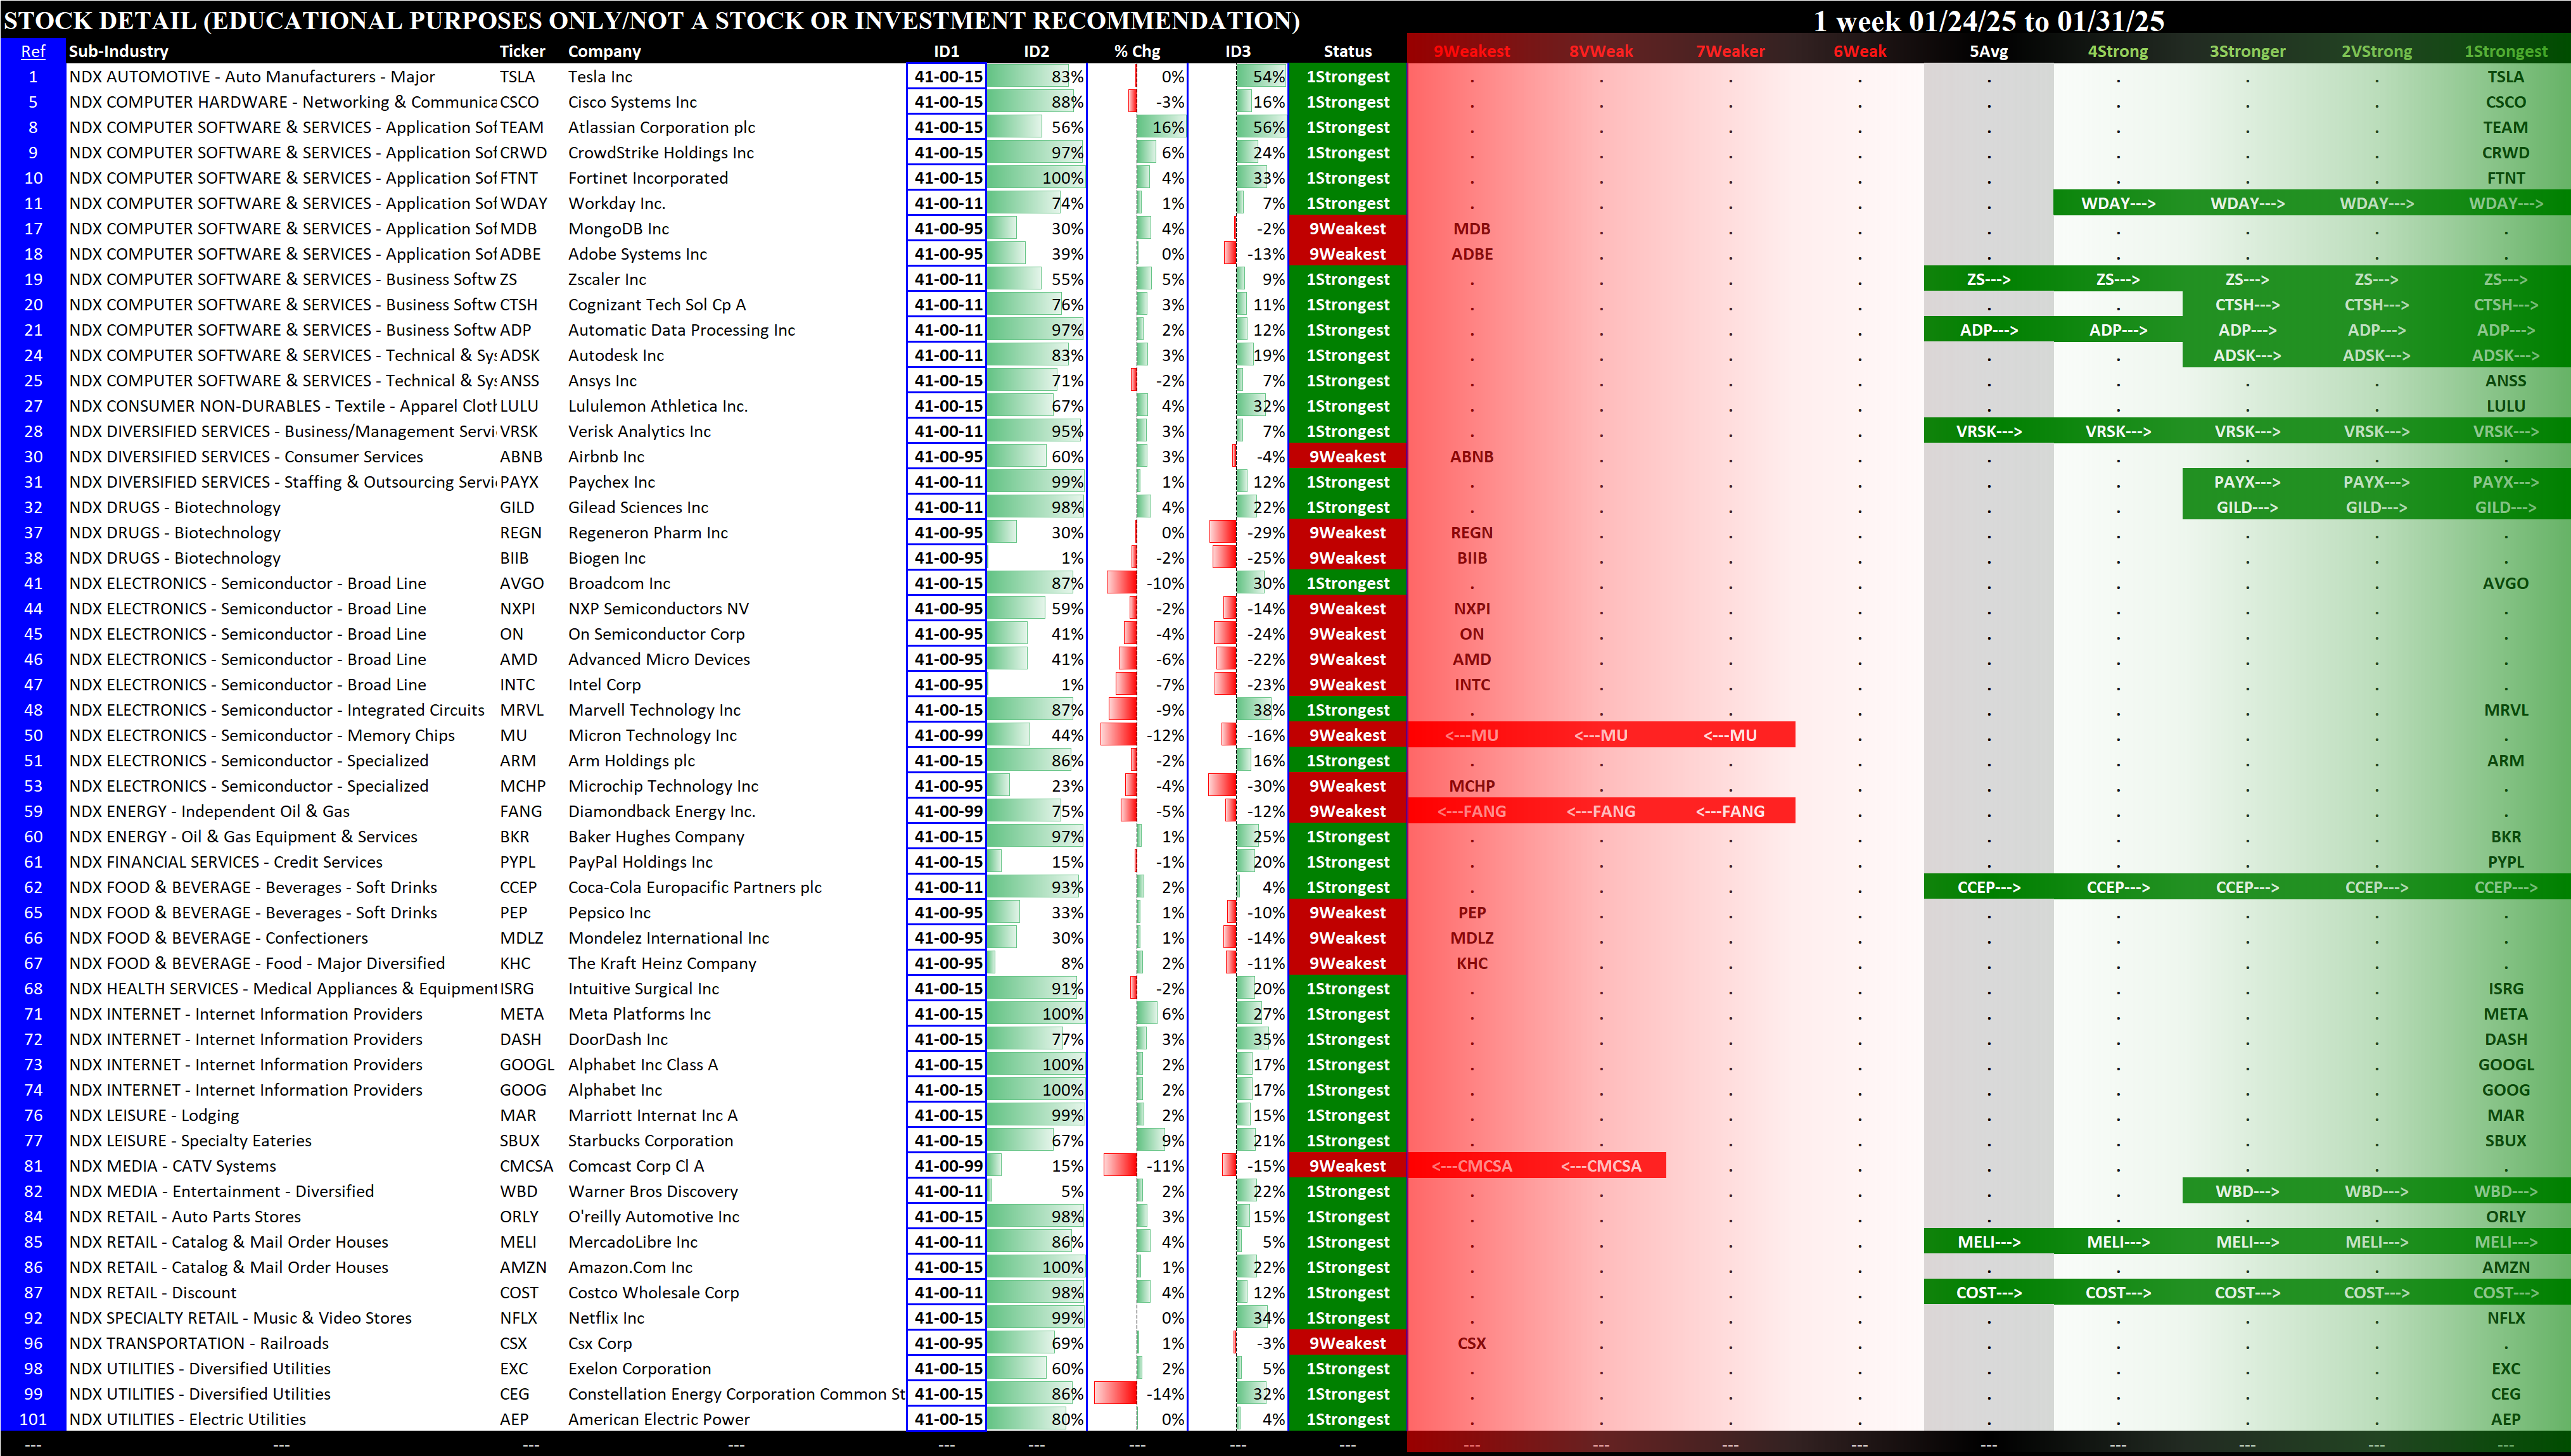Select Fortinet's 100% ID2 data bar
This screenshot has width=2571, height=1456.
[1037, 178]
